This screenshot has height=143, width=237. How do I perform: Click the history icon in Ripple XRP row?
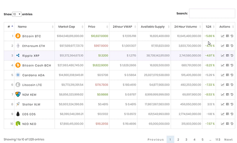[x=232, y=55]
